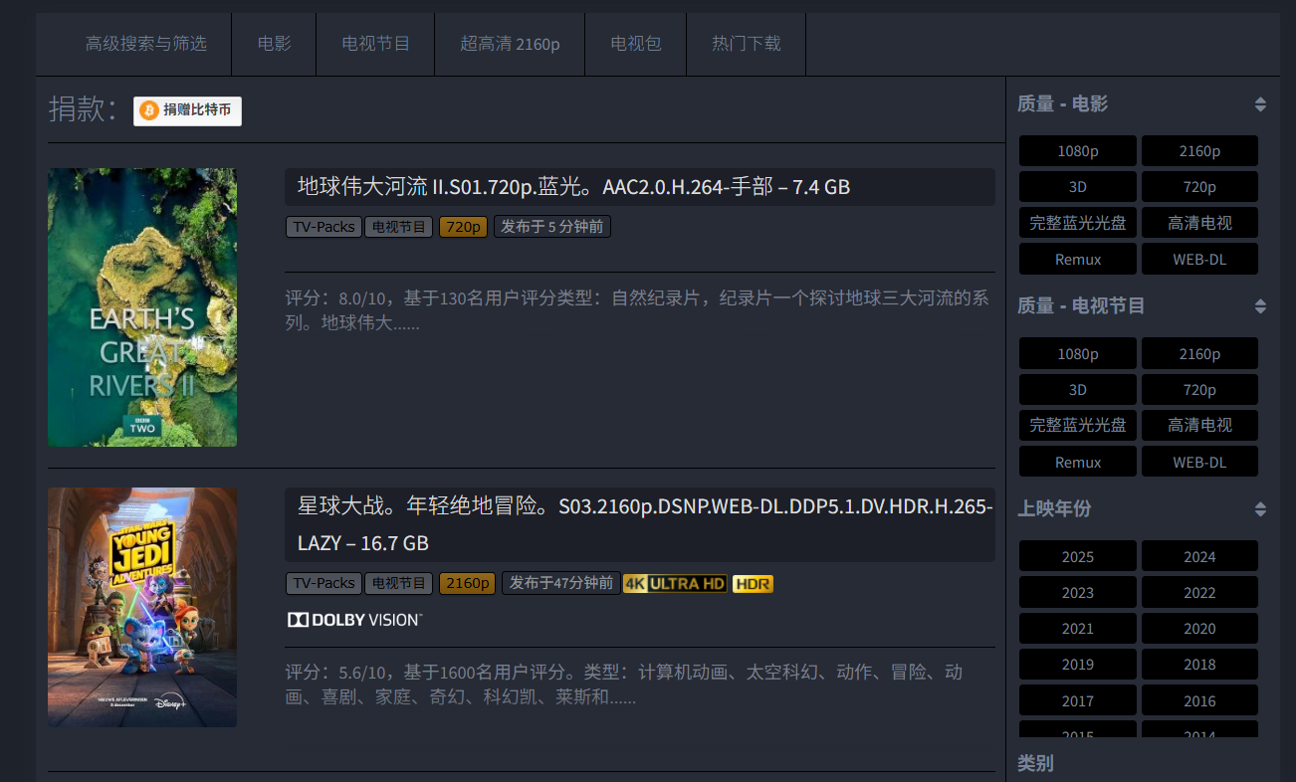
Task: Switch to the 电影 tab
Action: 274,44
